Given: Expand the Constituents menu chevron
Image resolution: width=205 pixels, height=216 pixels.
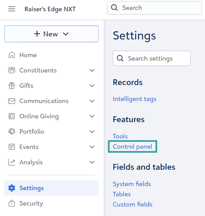Looking at the screenshot, I should point(92,70).
